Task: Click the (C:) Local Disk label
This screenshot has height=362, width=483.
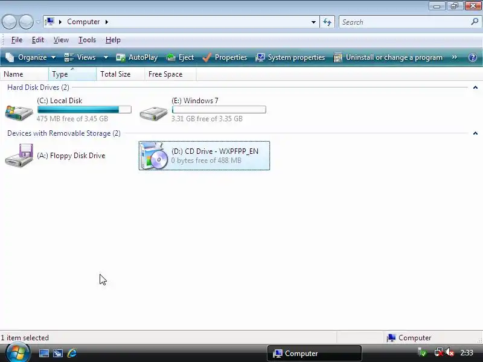Action: point(59,101)
